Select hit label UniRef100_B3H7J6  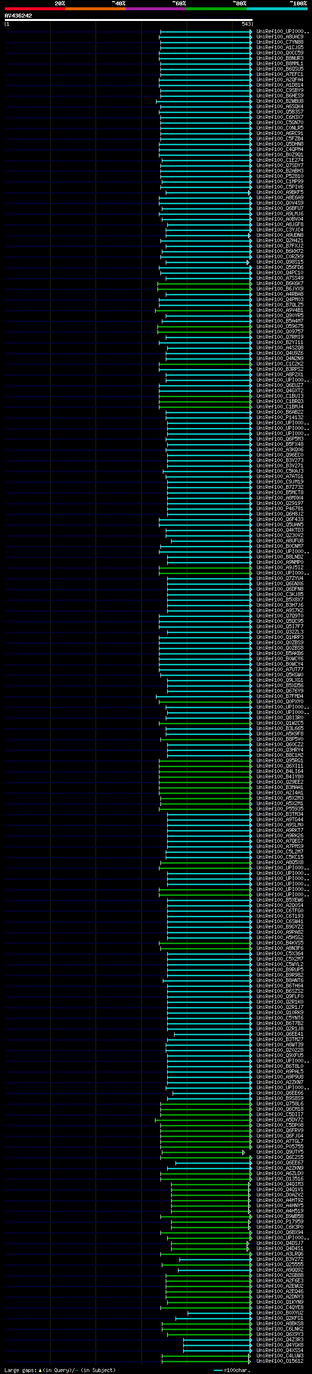280,605
